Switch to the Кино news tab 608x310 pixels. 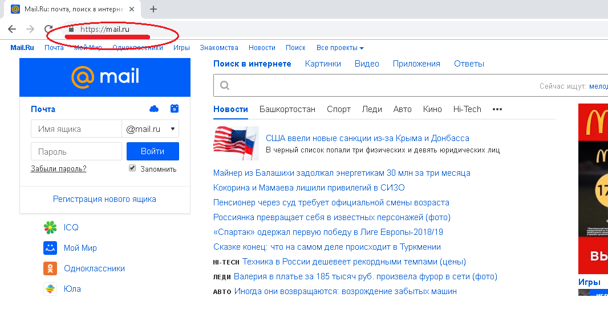(432, 109)
